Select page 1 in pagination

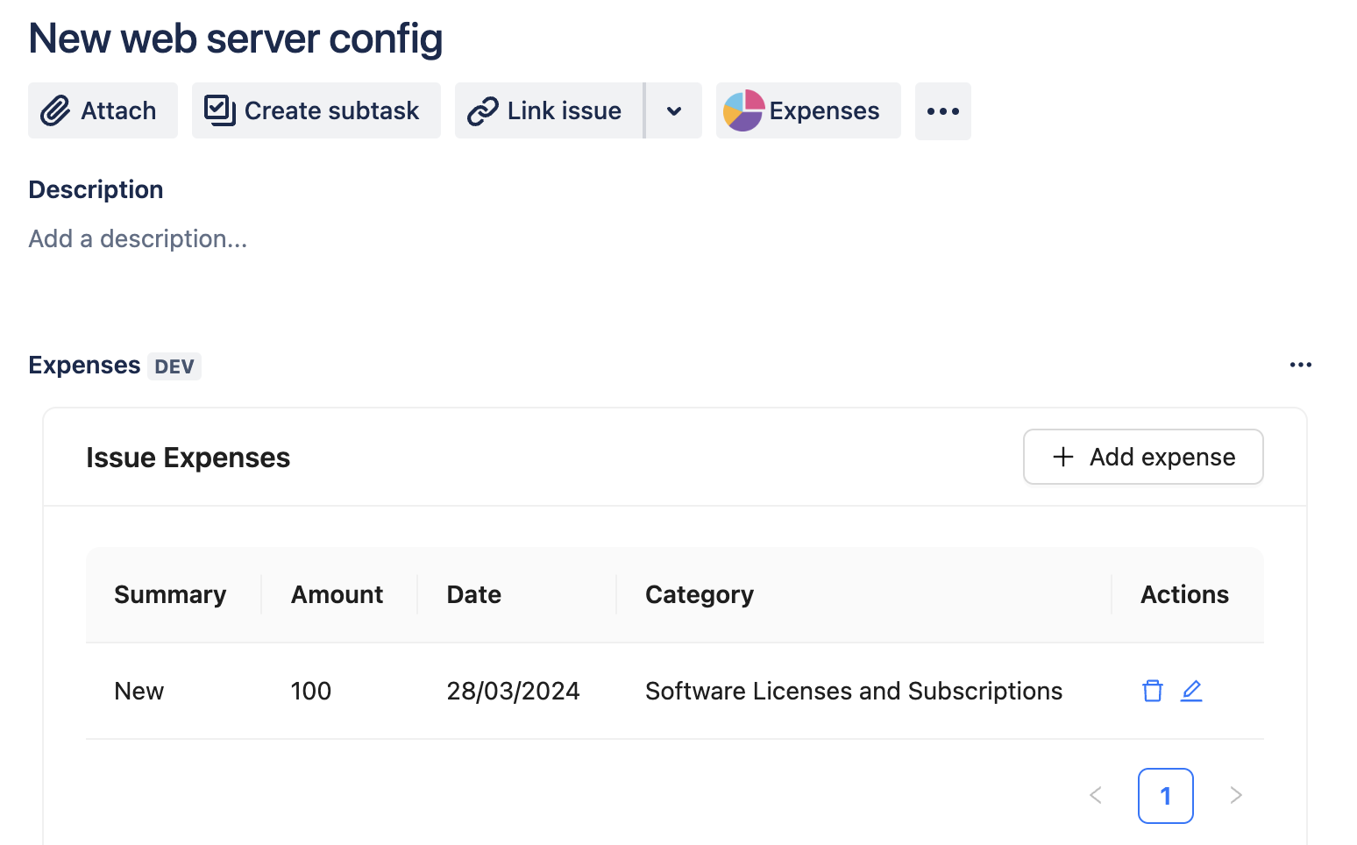(1166, 796)
